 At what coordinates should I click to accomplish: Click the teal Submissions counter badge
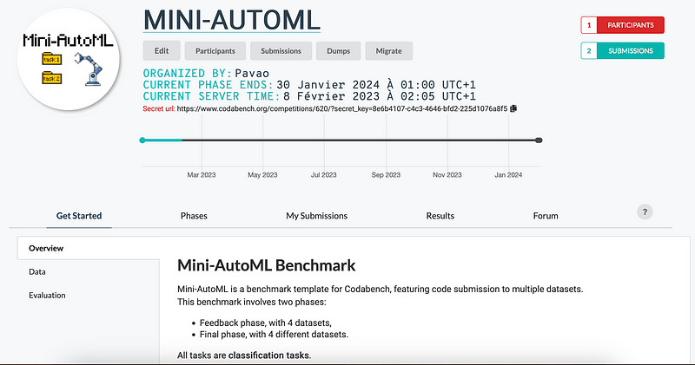[622, 51]
